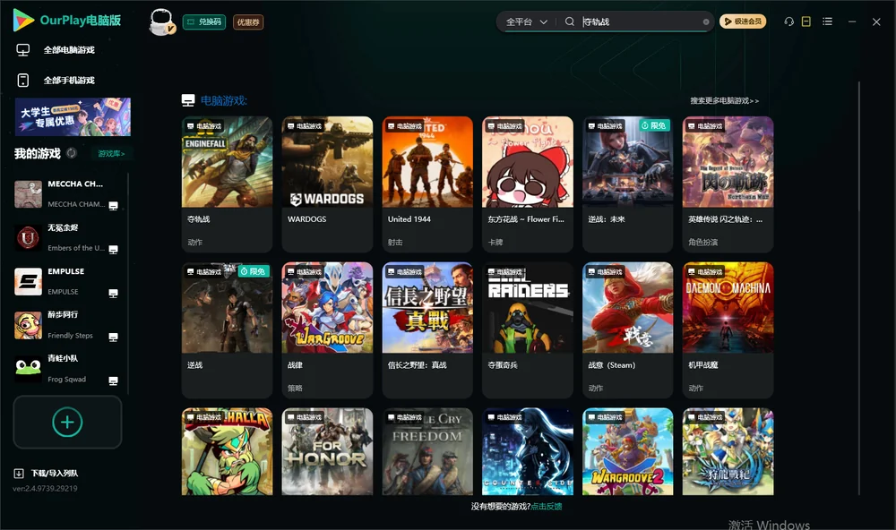Click the 优惠券 button
This screenshot has height=530, width=896.
[x=248, y=22]
